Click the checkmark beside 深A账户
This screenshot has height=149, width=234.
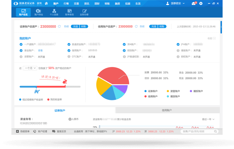click(124, 45)
